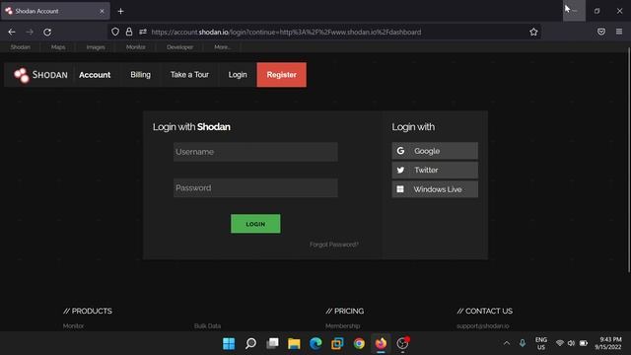Open clock and date 9:43 PM
631x355 pixels.
(608, 343)
